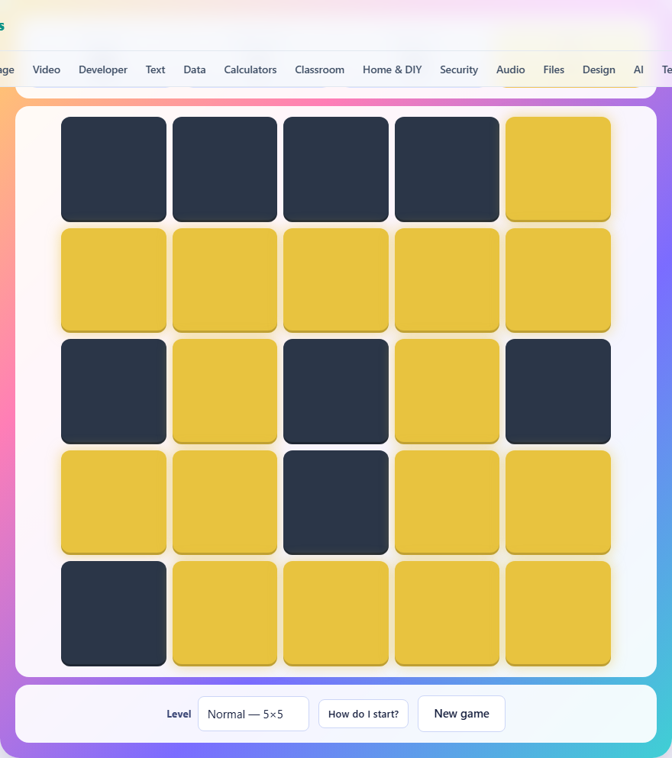The image size is (672, 758).
Task: Switch to the Classroom category
Action: [x=319, y=69]
